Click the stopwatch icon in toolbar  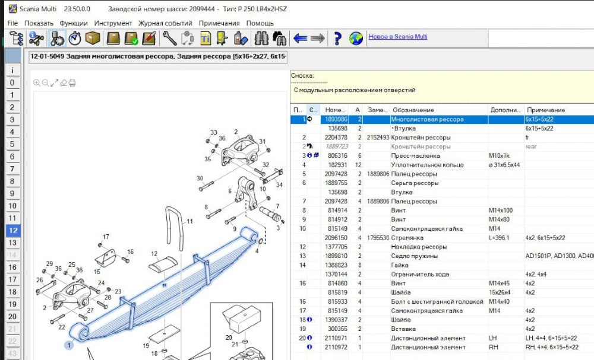75,39
